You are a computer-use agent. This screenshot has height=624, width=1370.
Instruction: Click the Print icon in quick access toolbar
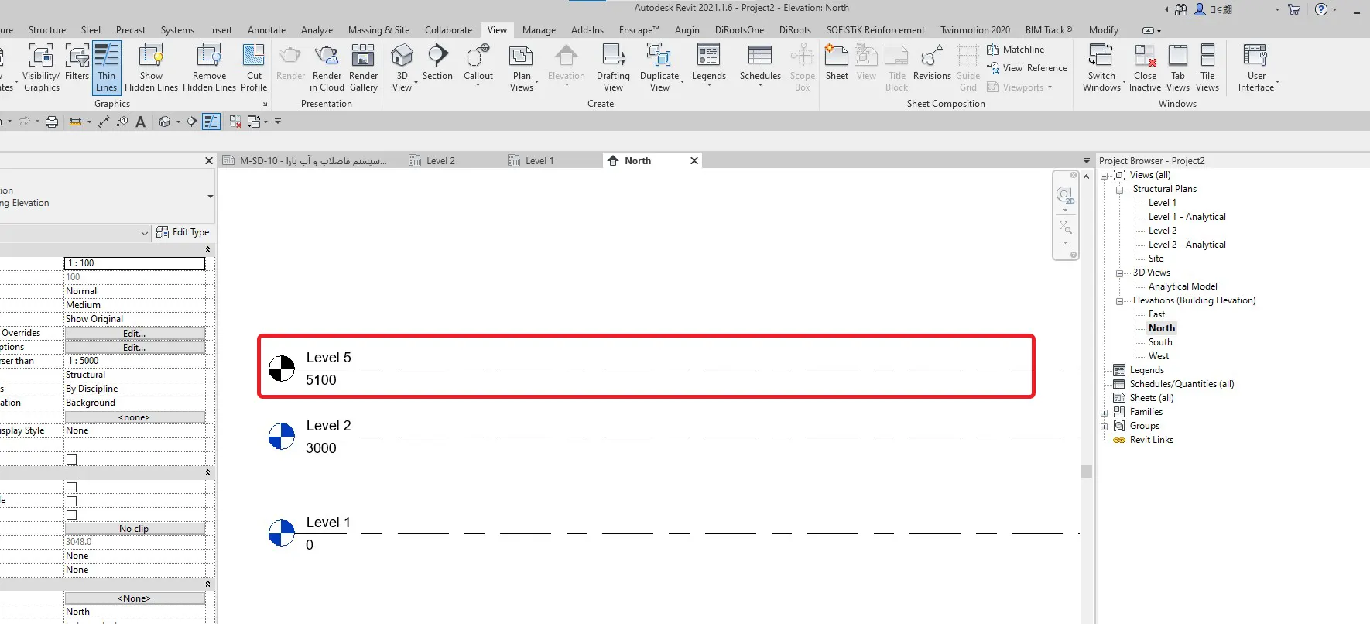[52, 122]
